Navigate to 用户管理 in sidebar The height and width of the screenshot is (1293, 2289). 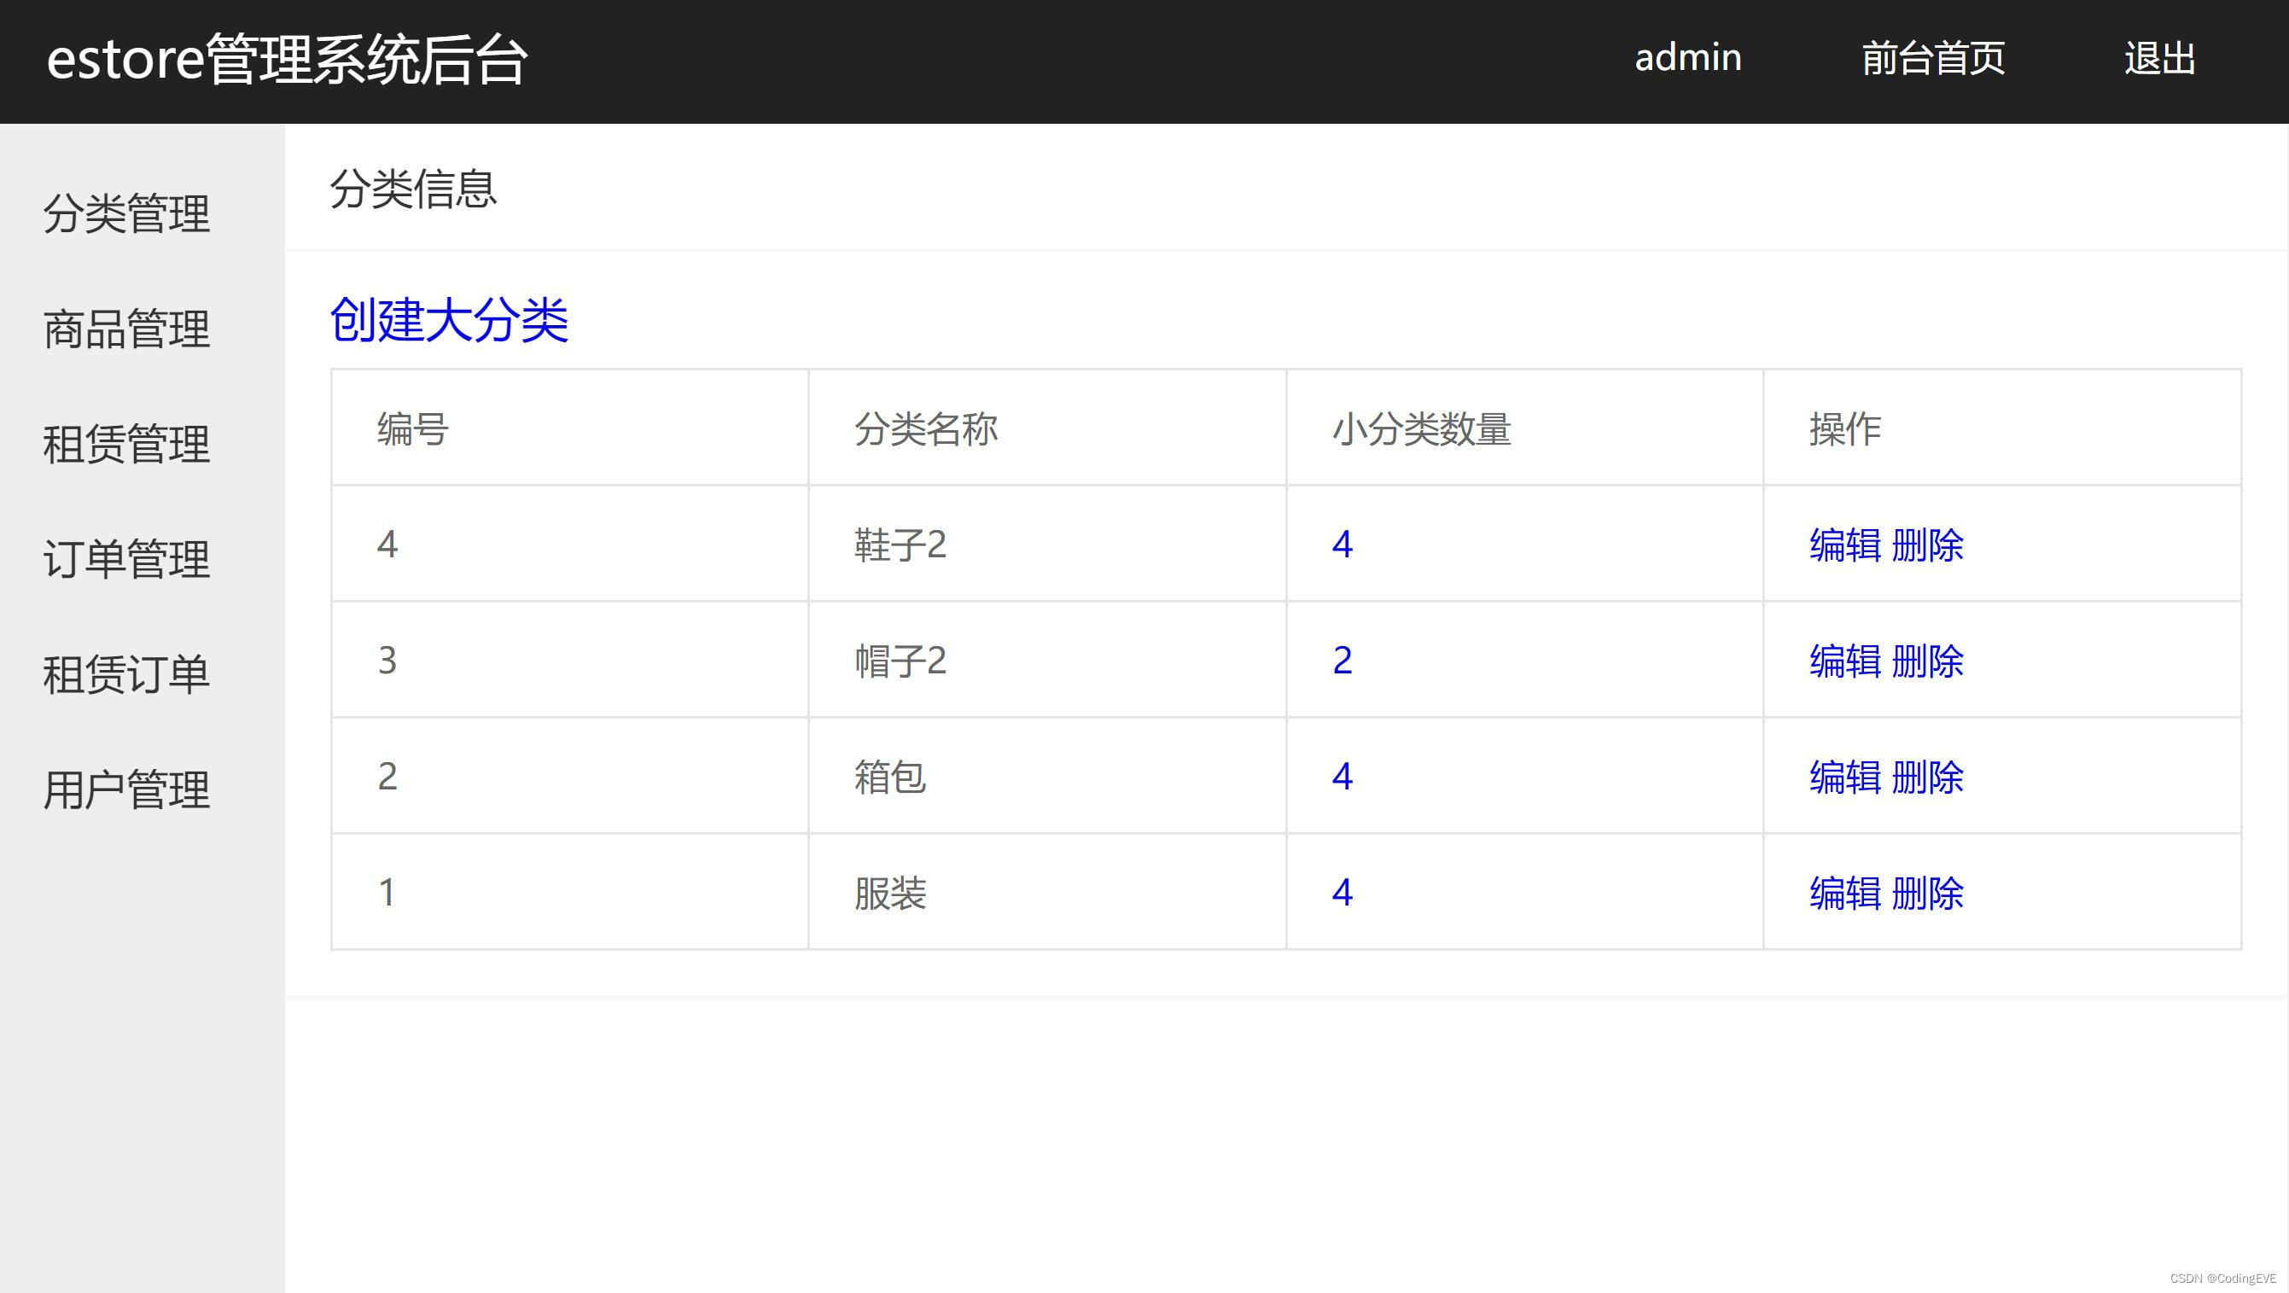coord(126,790)
